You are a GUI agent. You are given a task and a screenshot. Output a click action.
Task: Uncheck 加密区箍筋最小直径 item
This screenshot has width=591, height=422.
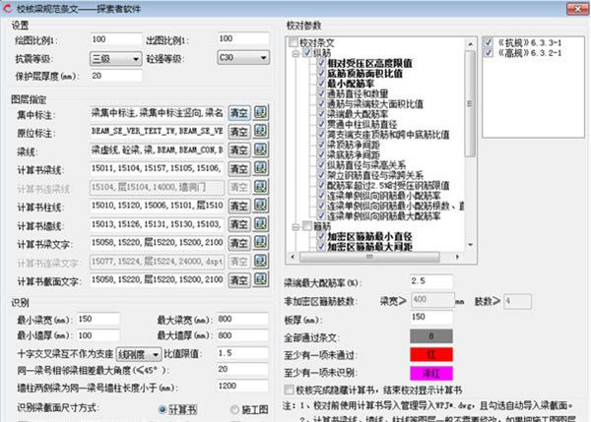[x=321, y=236]
